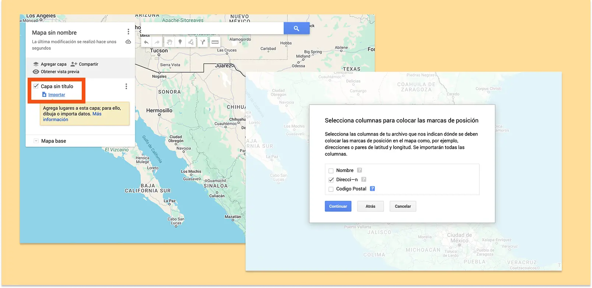Screen dimensions: 592x288
Task: Click the cloud saved-to-Drive icon
Action: click(128, 42)
